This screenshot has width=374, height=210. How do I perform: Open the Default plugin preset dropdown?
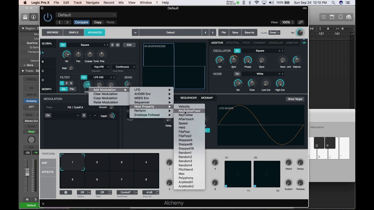pyautogui.click(x=86, y=15)
